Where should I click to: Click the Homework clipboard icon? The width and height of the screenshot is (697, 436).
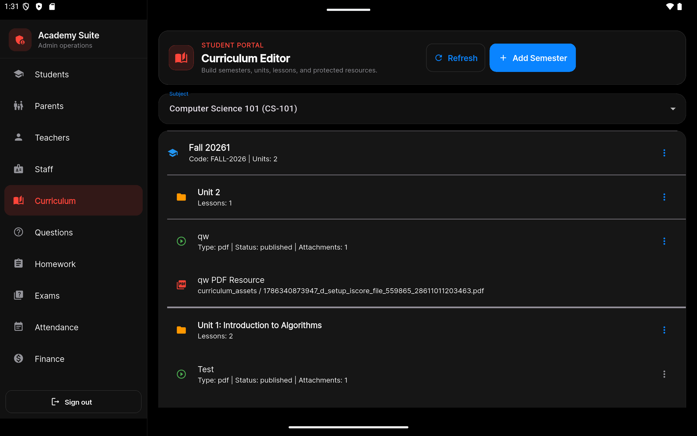pyautogui.click(x=19, y=264)
